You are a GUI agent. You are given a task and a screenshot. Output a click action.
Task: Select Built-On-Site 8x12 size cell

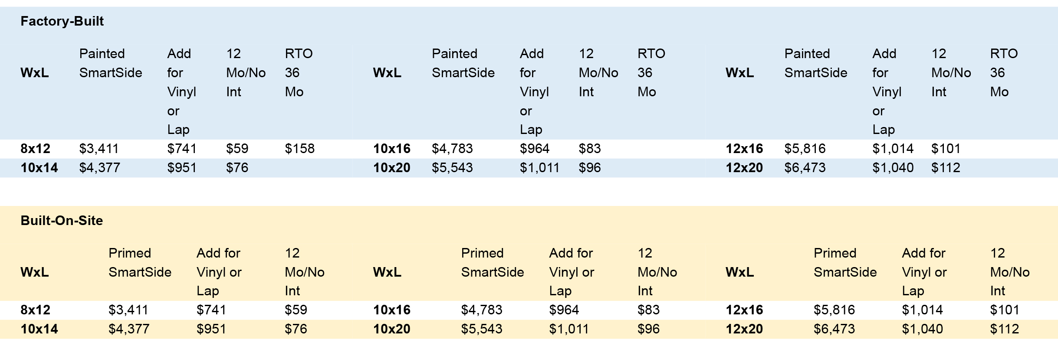[35, 310]
